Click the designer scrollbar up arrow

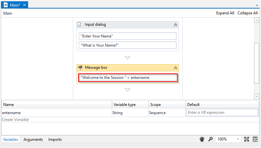pyautogui.click(x=256, y=20)
